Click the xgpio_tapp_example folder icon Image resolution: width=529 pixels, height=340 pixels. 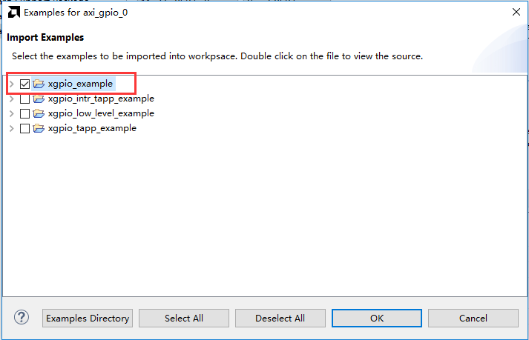click(x=39, y=128)
